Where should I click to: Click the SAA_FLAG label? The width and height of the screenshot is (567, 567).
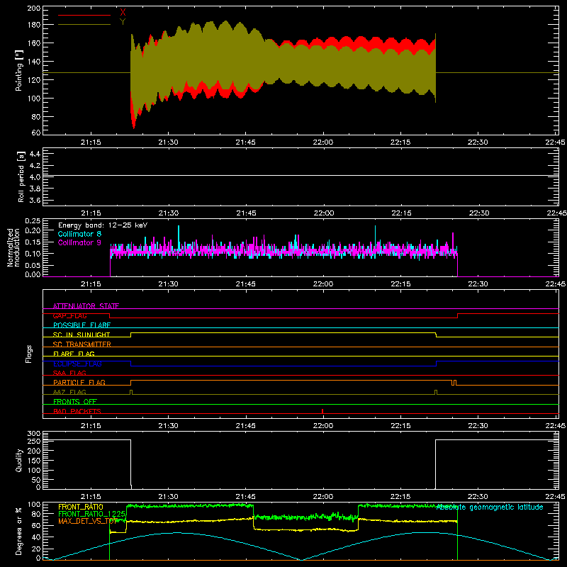point(69,373)
